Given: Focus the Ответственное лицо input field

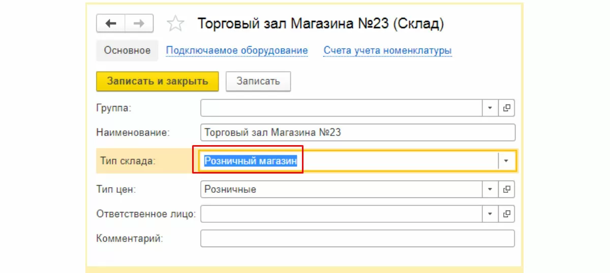Looking at the screenshot, I should [x=341, y=214].
